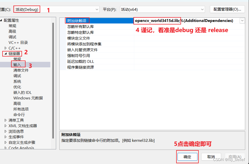Open the 配置(C) configuration dropdown
249x164 pixels.
(57, 9)
